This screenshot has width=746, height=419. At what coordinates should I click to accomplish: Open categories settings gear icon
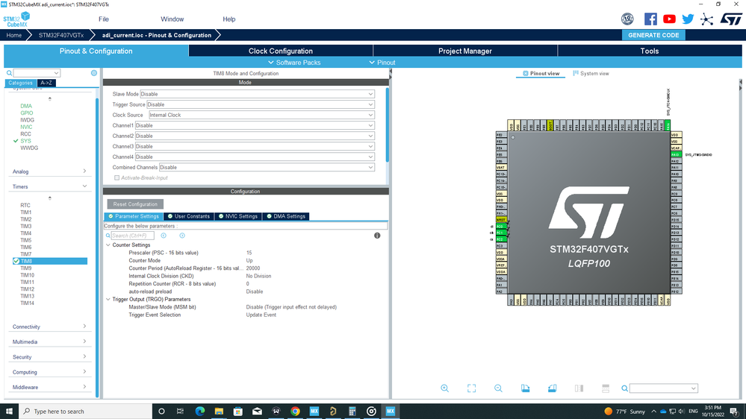click(94, 72)
